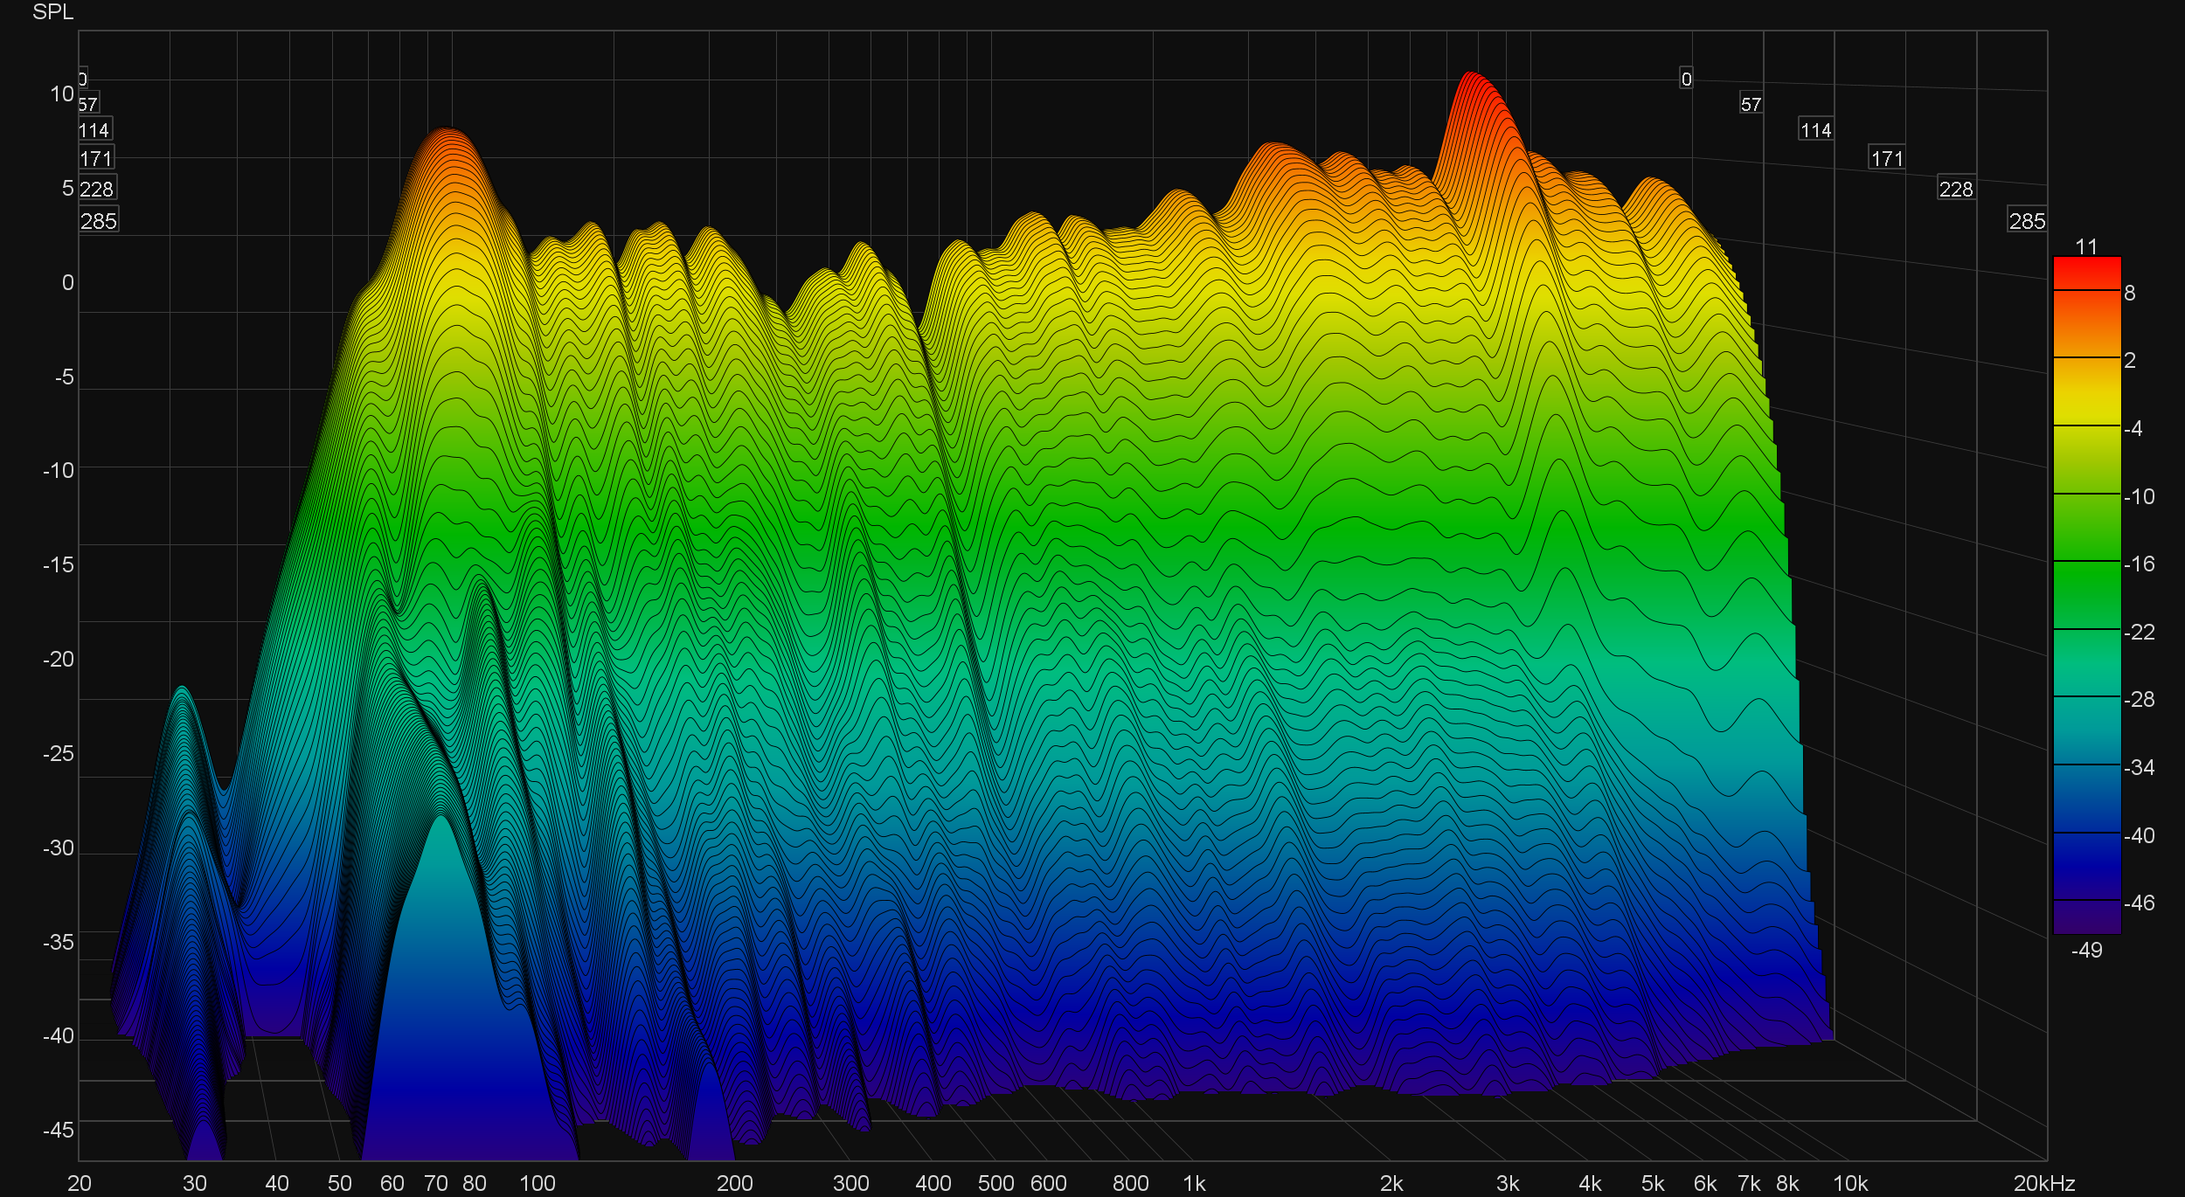
Task: Click the 1k tick on the frequency axis
Action: (1194, 1183)
